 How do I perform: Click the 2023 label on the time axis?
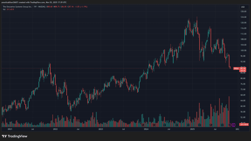pyautogui.click(x=101, y=129)
